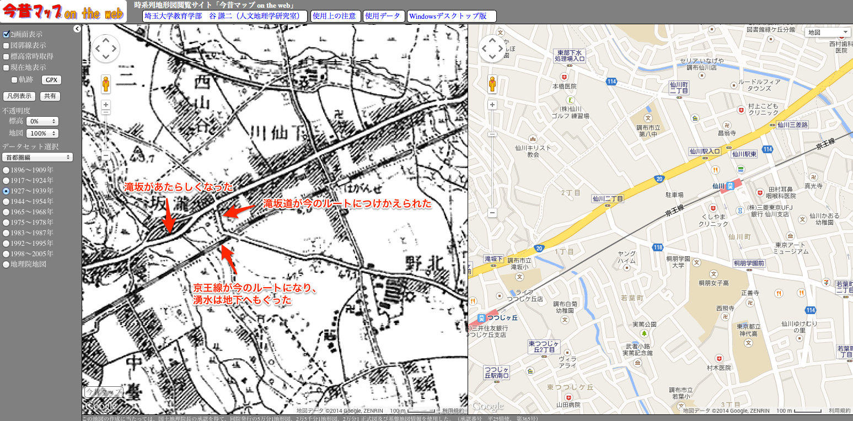Click the 仙川ゴルフ練習場 golf marker

[x=570, y=100]
